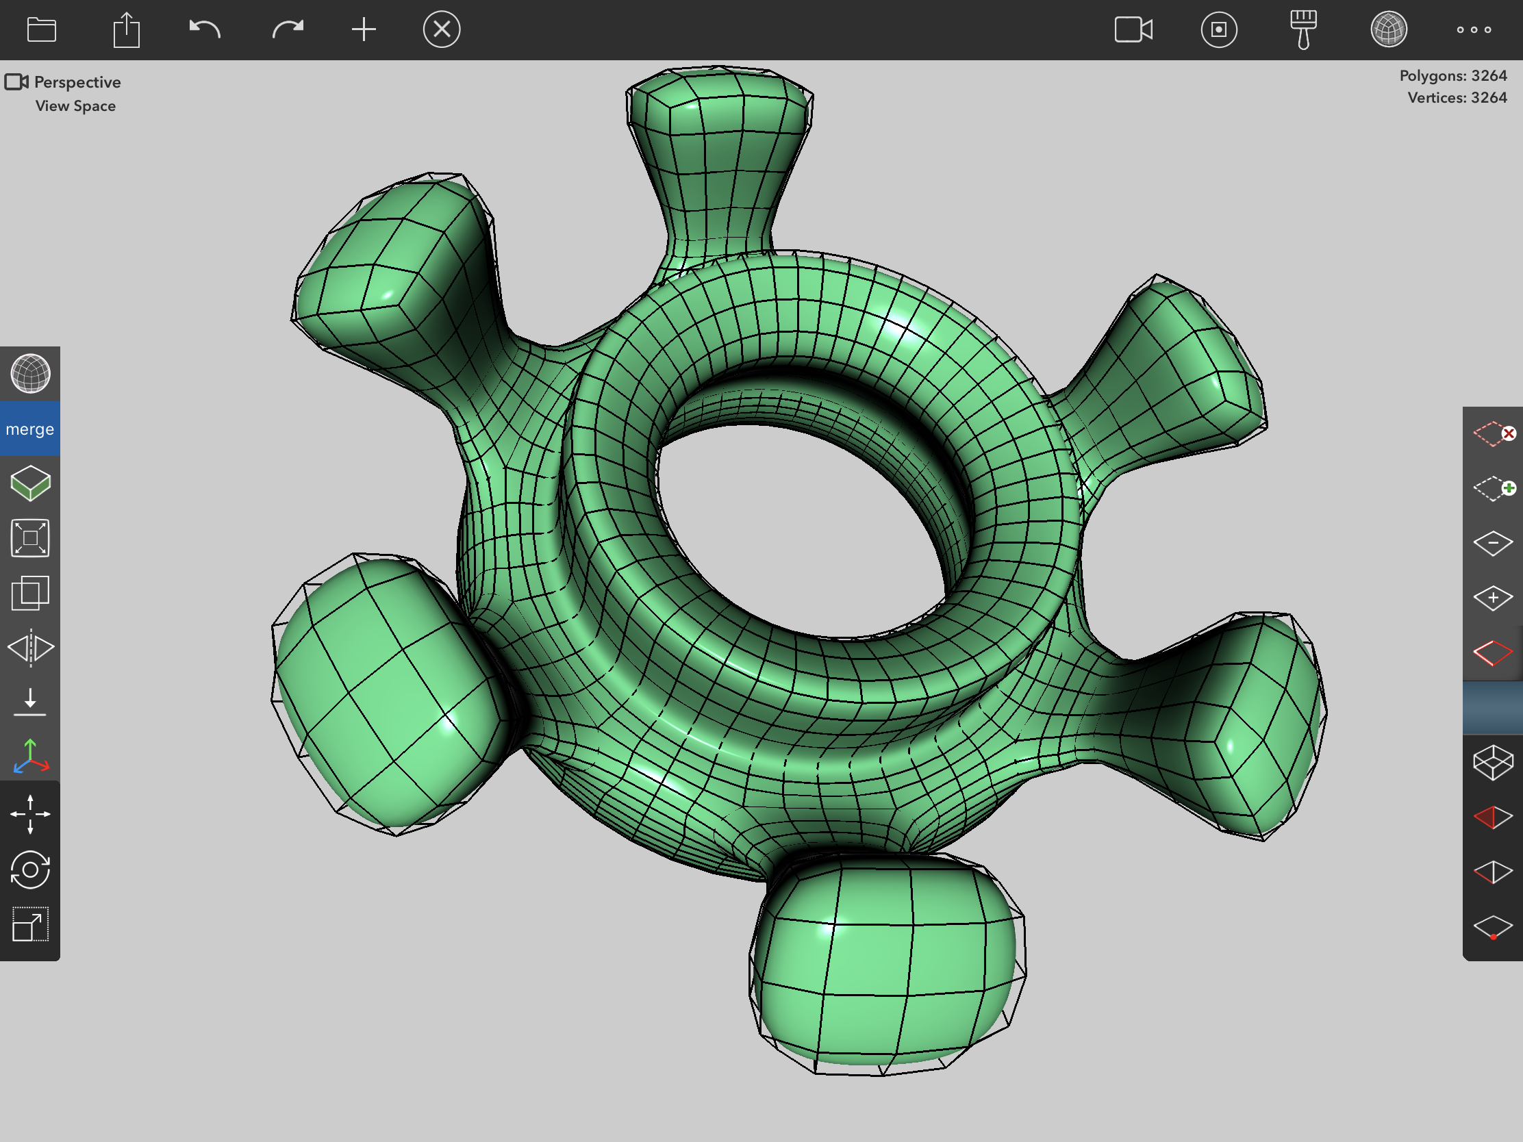Image resolution: width=1523 pixels, height=1142 pixels.
Task: Open the file browser folder icon
Action: (x=41, y=29)
